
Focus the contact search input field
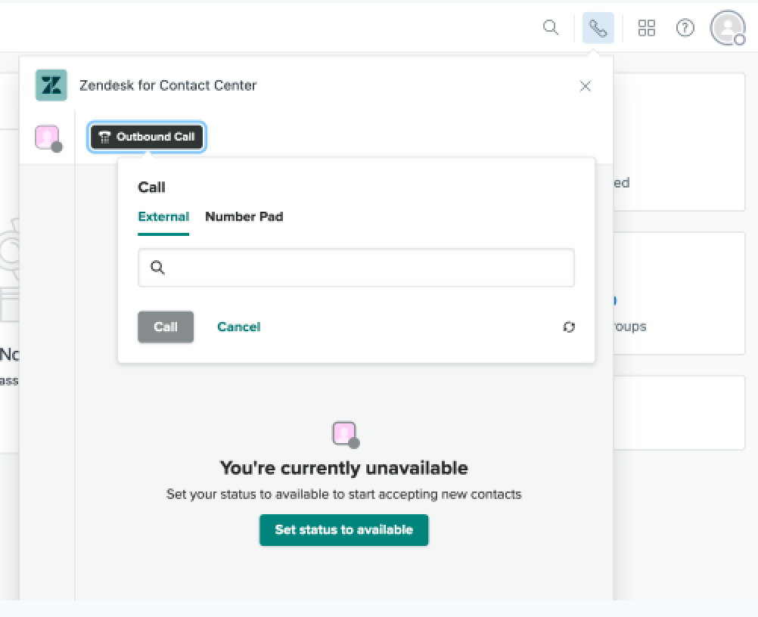click(x=363, y=268)
